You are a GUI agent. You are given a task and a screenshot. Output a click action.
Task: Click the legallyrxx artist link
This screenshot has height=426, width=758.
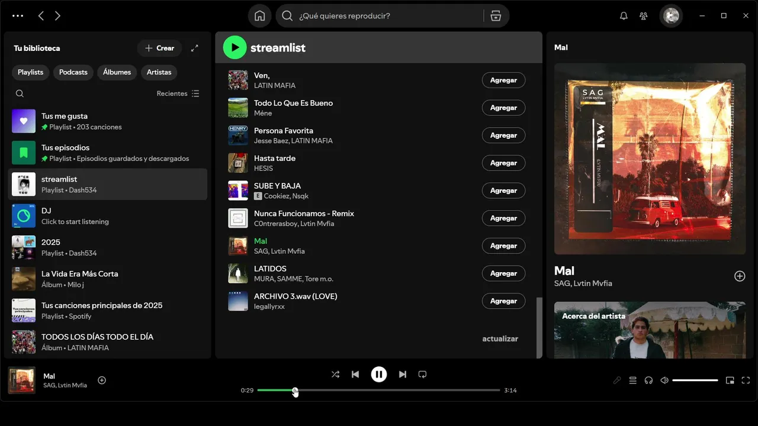pos(269,306)
